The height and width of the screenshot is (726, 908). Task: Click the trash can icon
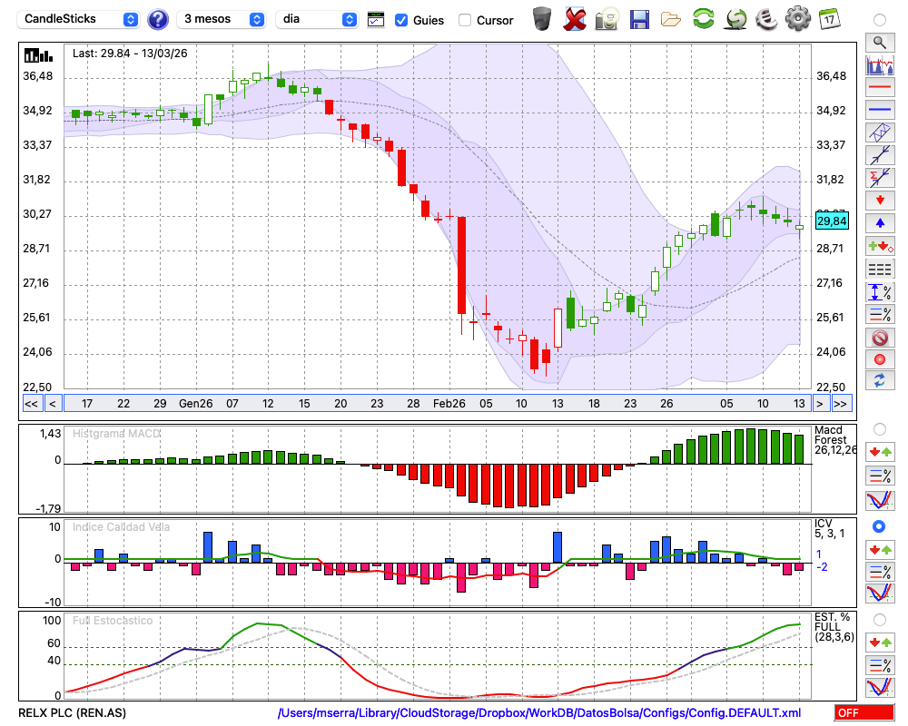point(542,19)
